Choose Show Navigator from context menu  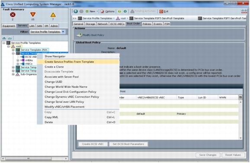[78, 56]
